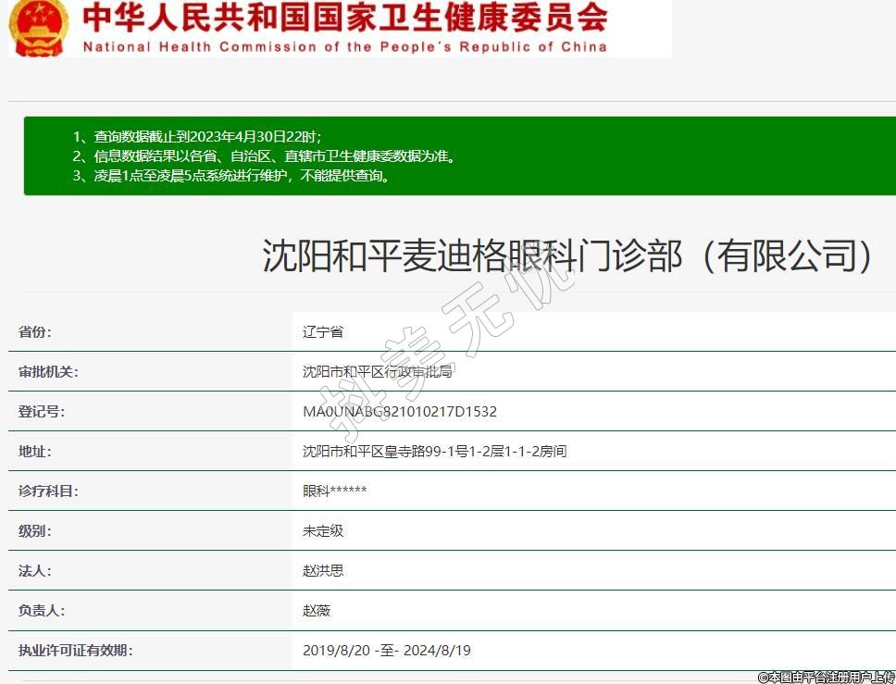Click the registration number MA0UNABG821010217D1532
Viewport: 896px width, 684px height.
click(400, 412)
